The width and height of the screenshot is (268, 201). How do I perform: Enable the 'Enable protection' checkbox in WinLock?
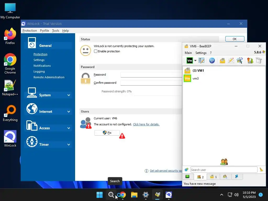coord(96,51)
